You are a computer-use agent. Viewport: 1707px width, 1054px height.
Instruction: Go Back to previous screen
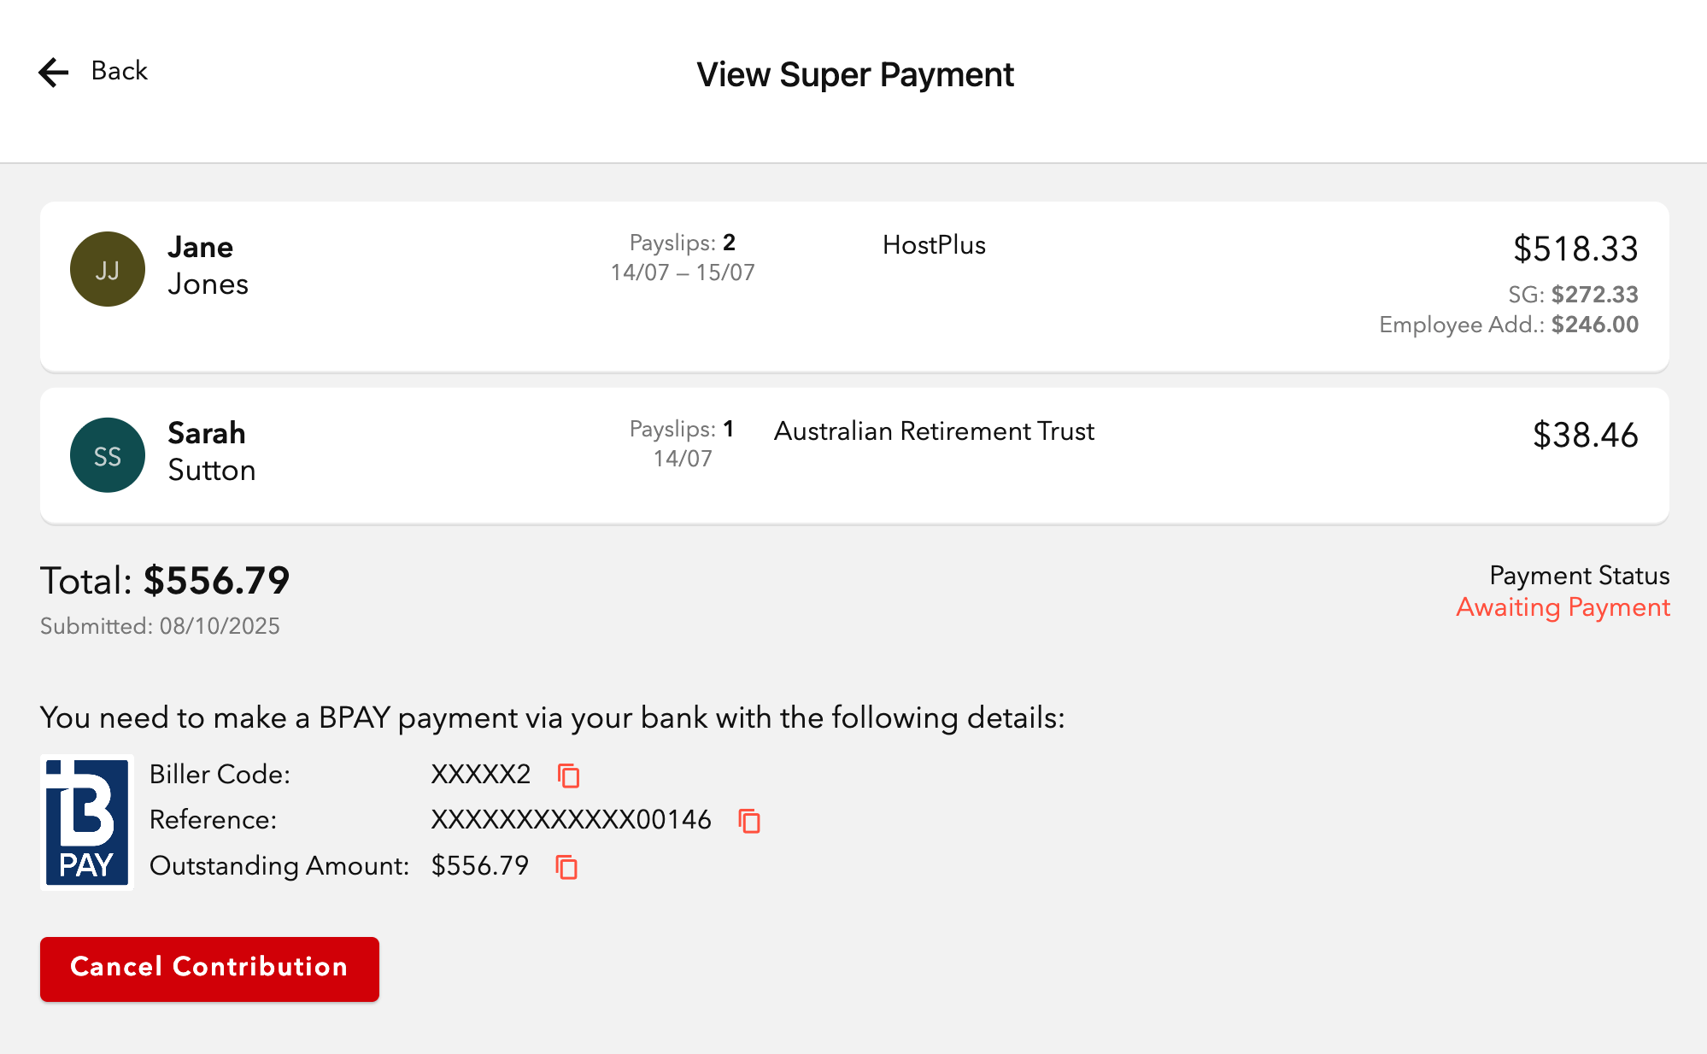pyautogui.click(x=119, y=71)
